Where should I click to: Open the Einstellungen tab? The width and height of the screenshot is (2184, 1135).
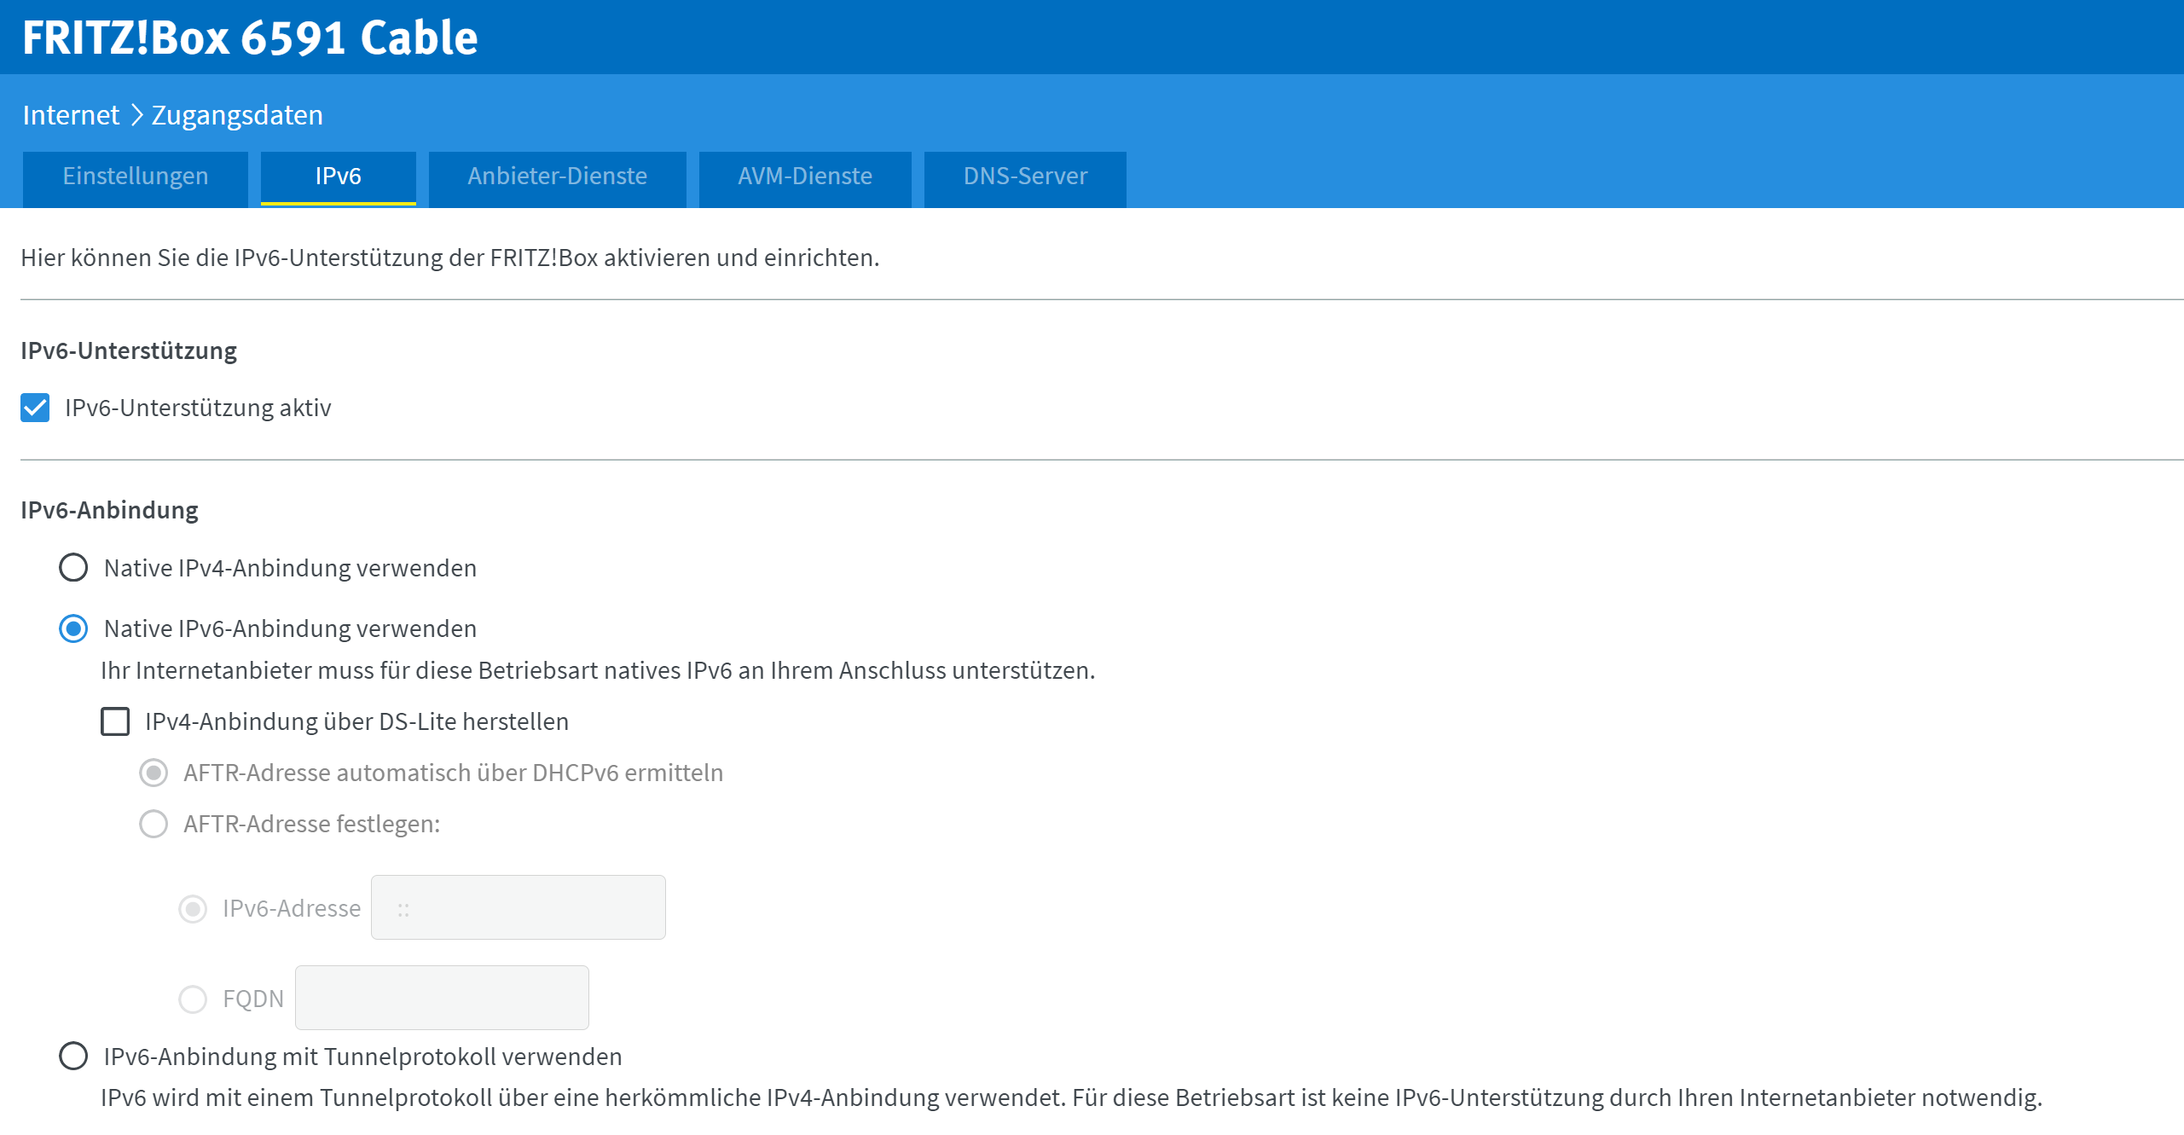[135, 177]
